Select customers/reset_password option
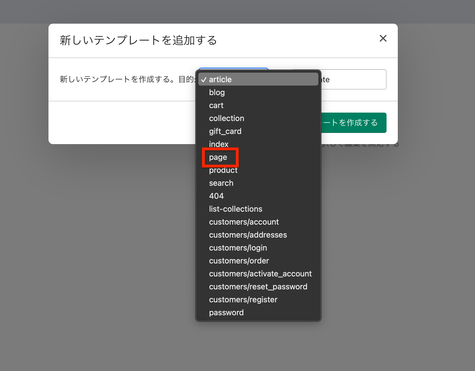 click(258, 287)
